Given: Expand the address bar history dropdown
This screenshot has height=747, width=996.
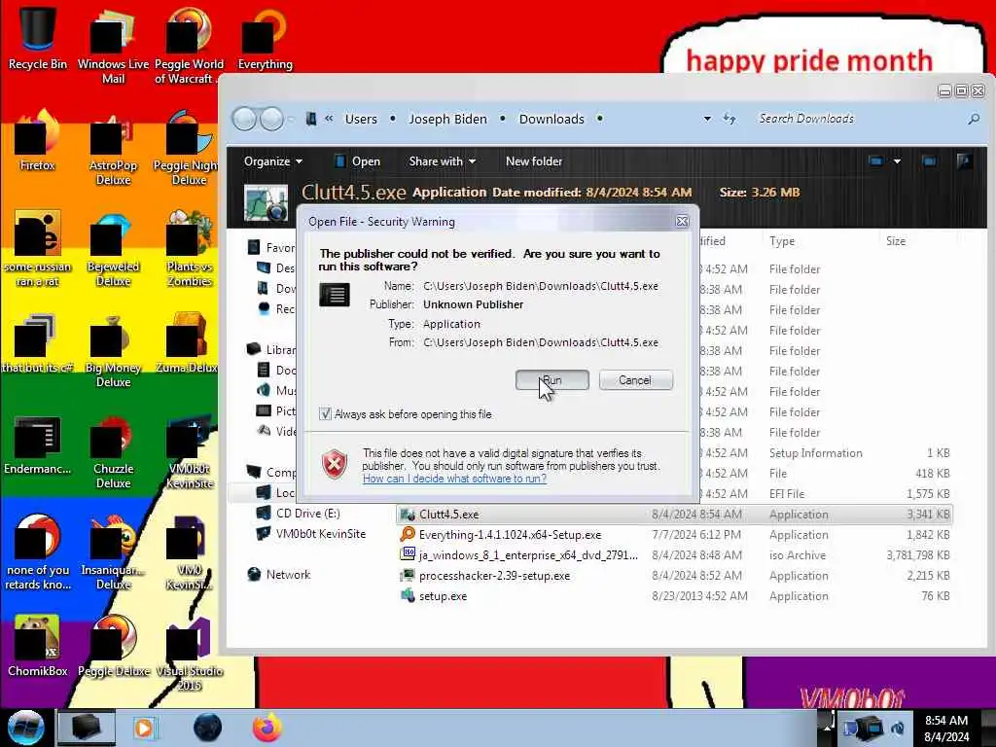Looking at the screenshot, I should point(707,119).
